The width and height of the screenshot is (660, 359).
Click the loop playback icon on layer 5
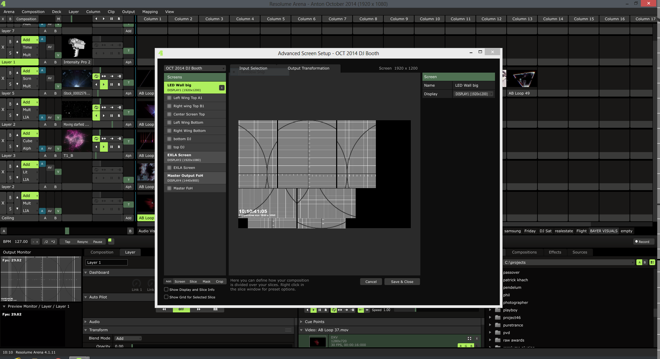point(96,76)
